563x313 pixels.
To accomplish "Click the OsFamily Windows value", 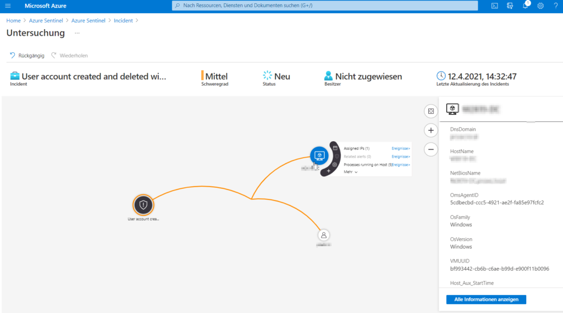I will (461, 225).
